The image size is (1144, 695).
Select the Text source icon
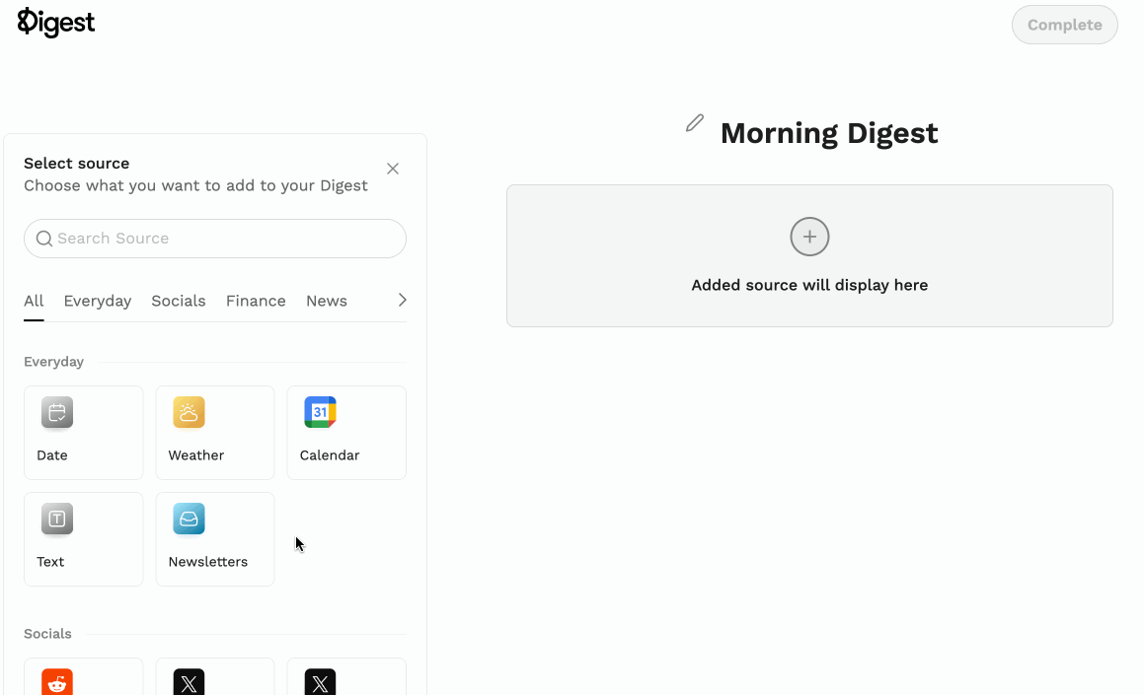click(x=57, y=520)
